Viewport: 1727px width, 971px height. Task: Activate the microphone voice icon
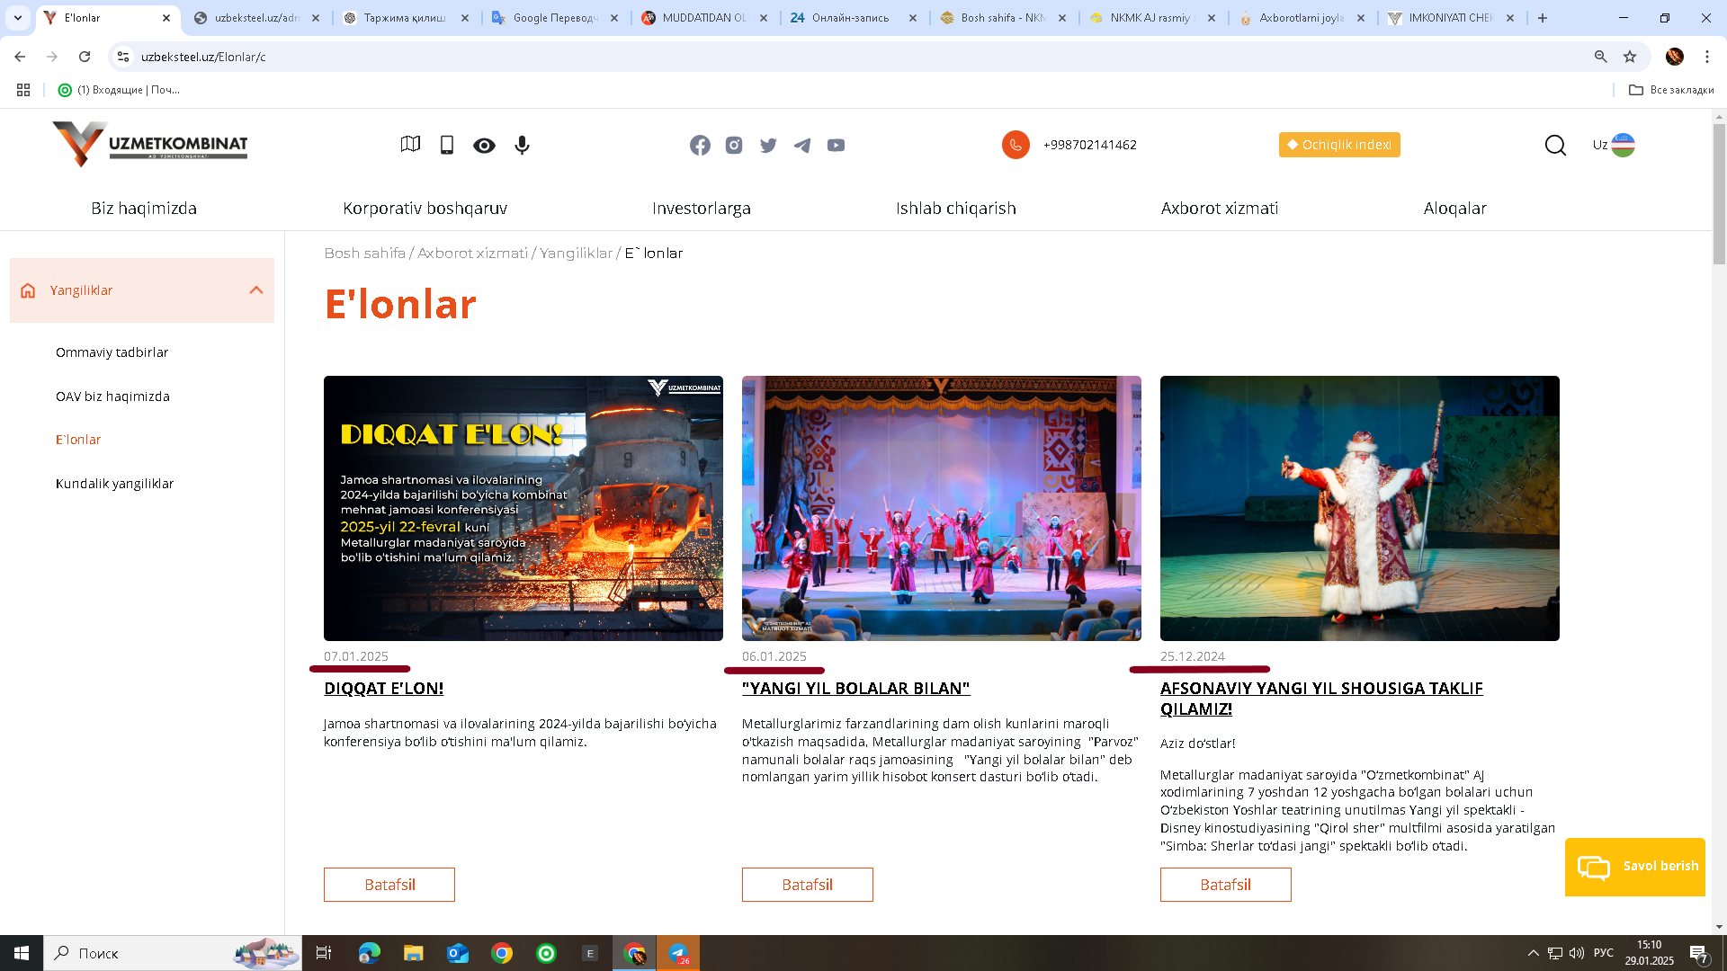(x=522, y=145)
